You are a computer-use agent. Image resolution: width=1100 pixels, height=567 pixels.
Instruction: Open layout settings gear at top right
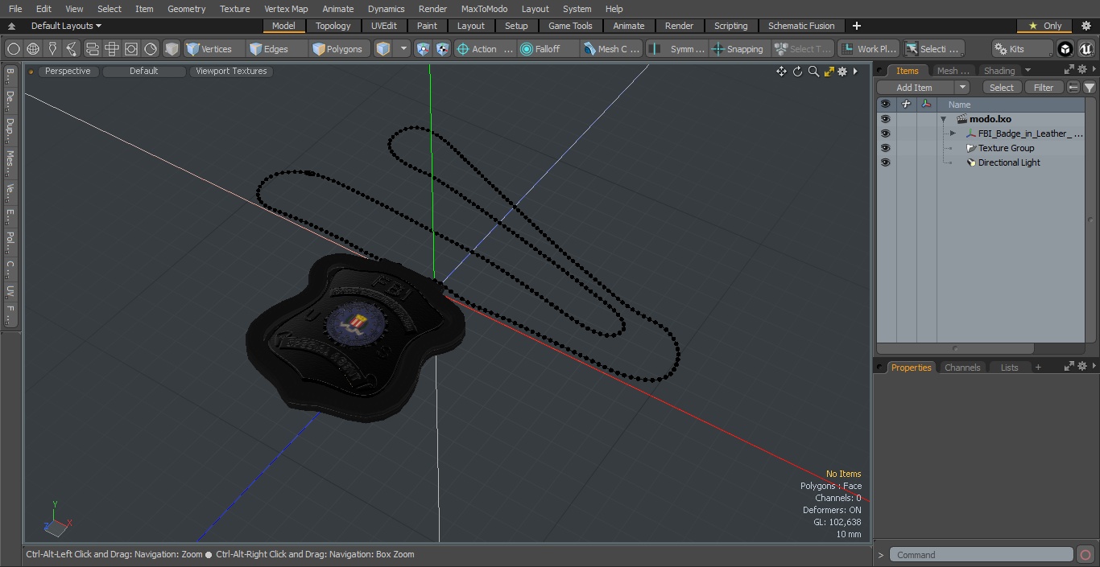pos(1086,26)
